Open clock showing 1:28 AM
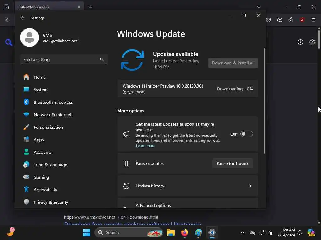Viewport: 321px width, 240px height. 286,232
